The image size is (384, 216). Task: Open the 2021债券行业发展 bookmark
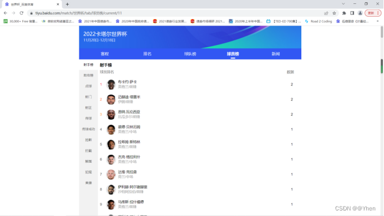[170, 21]
